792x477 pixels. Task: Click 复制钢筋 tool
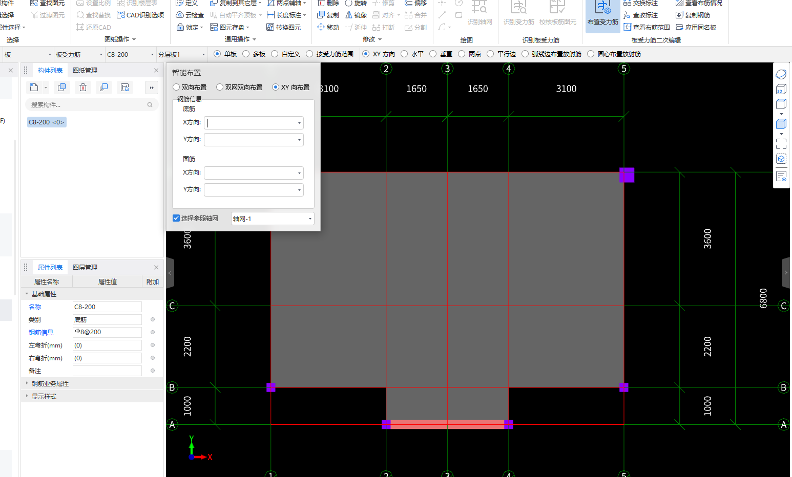tap(693, 15)
